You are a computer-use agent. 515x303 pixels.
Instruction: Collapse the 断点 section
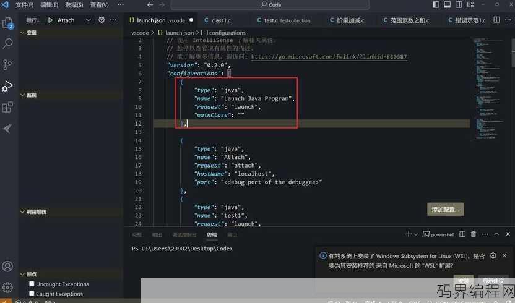tap(23, 274)
